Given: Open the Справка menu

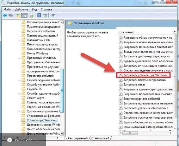Looking at the screenshot, I should (x=46, y=9).
